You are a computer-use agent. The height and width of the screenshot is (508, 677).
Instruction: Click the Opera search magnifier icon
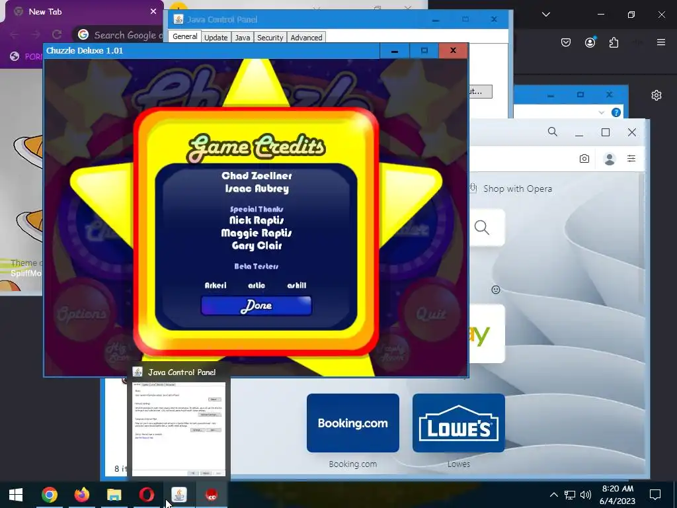point(482,228)
